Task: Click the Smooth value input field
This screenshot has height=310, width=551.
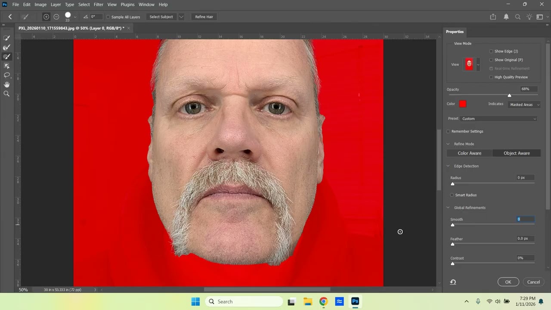Action: point(525,219)
